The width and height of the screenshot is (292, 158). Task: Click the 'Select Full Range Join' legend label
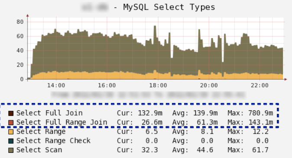coord(62,122)
